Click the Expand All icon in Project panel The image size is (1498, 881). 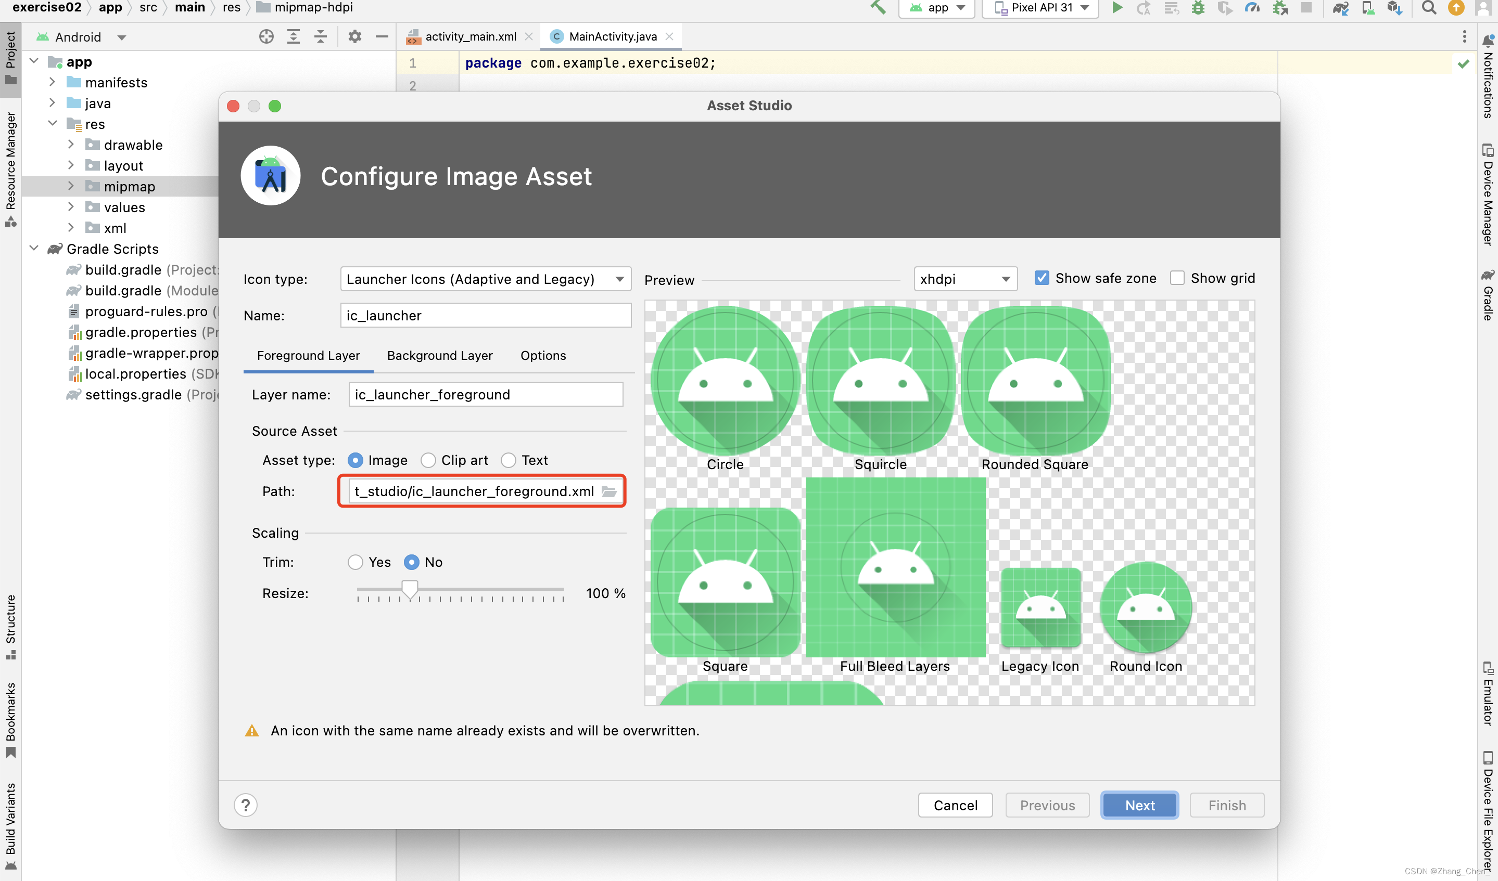pos(293,37)
